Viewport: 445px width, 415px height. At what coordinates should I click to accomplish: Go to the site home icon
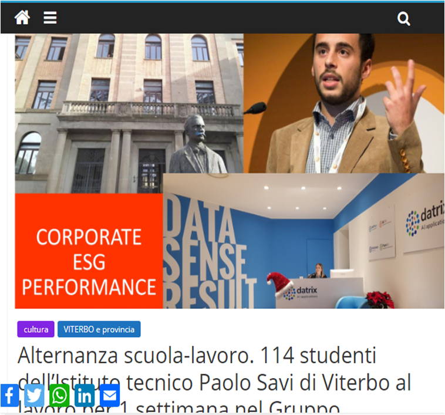[x=22, y=18]
